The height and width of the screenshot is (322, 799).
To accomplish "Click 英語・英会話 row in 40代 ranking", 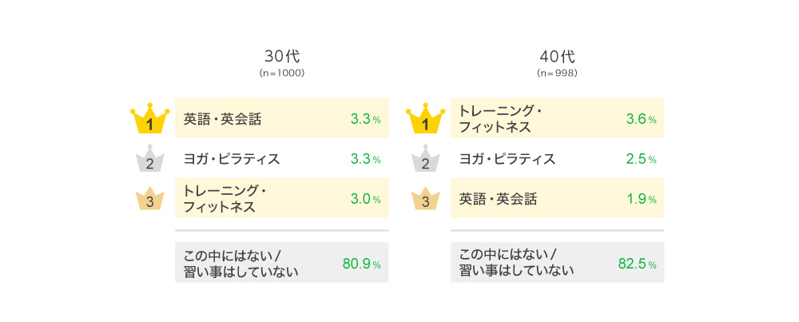I will pos(558,198).
